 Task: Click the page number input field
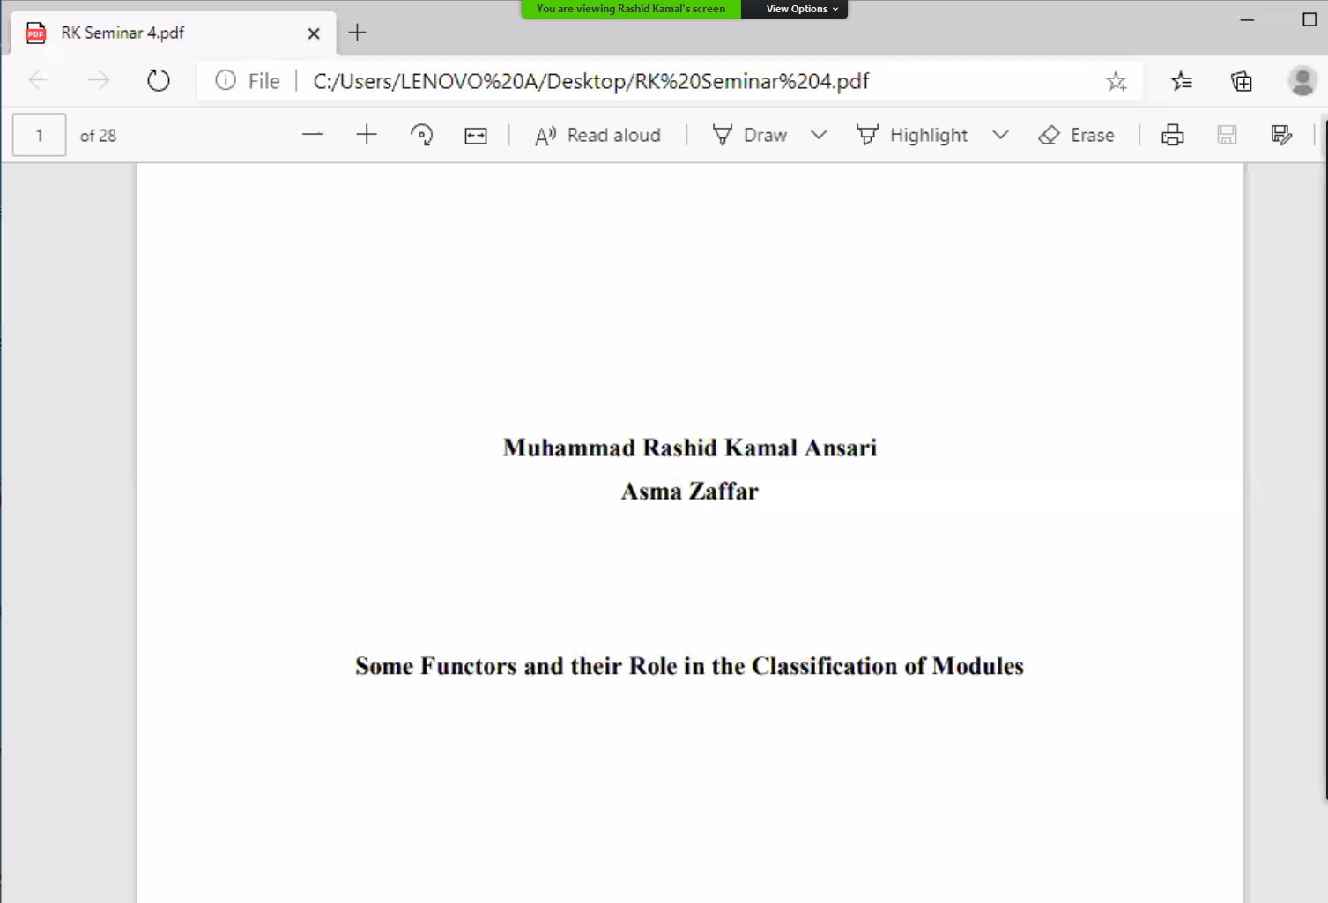click(40, 135)
